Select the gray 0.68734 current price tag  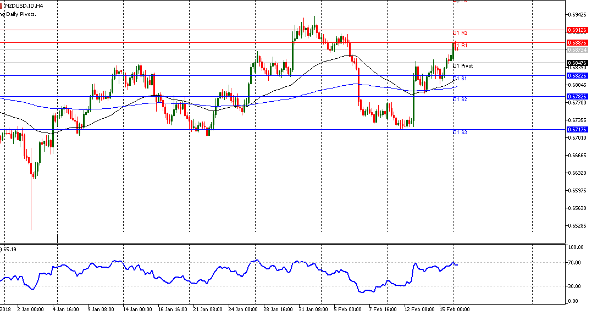tap(577, 49)
